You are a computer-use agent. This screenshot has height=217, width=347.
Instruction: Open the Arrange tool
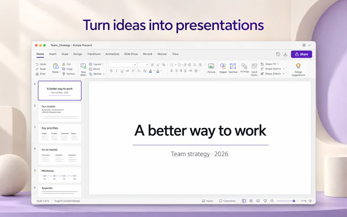[245, 68]
